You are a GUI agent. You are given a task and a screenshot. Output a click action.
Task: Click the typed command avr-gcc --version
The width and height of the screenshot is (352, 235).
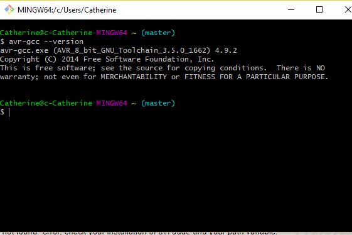click(x=46, y=41)
